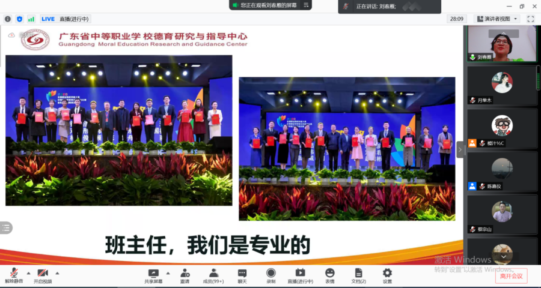Open the menu on the screen-viewing banner
This screenshot has width=541, height=288.
[306, 5]
